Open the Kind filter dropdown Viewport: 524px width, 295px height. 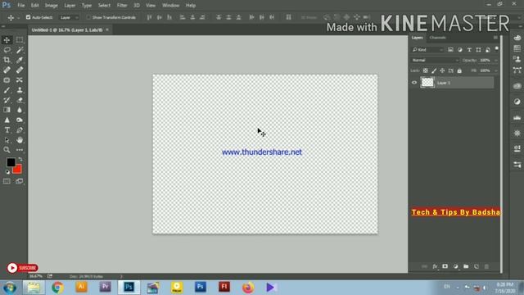pyautogui.click(x=427, y=49)
